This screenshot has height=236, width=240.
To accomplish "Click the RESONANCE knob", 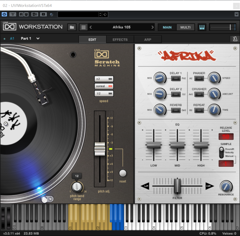I will pyautogui.click(x=226, y=186).
